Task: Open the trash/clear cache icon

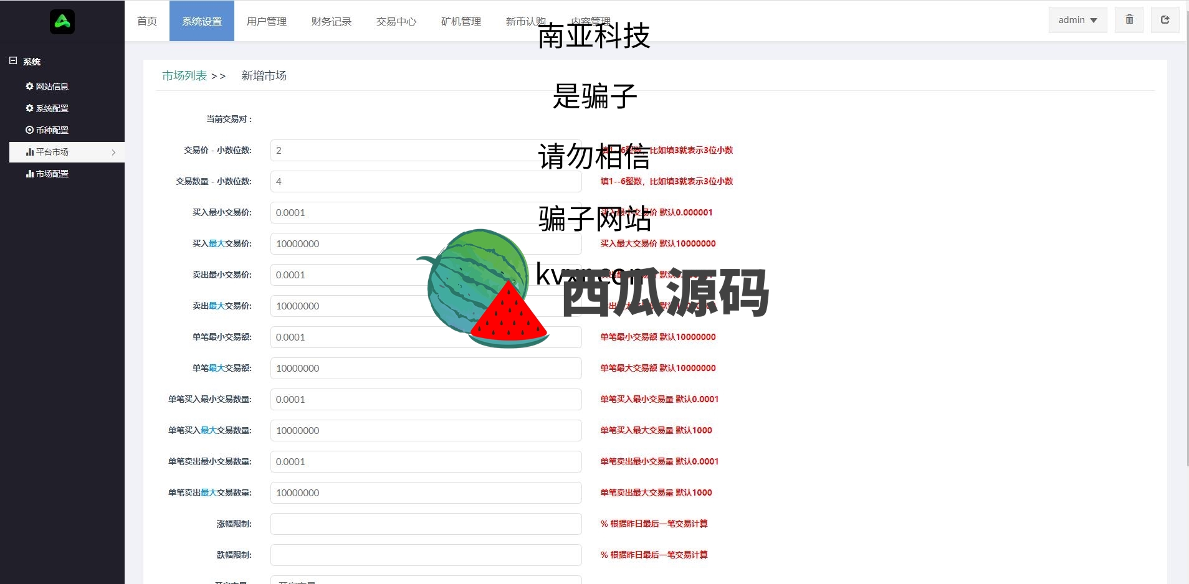Action: pos(1129,20)
